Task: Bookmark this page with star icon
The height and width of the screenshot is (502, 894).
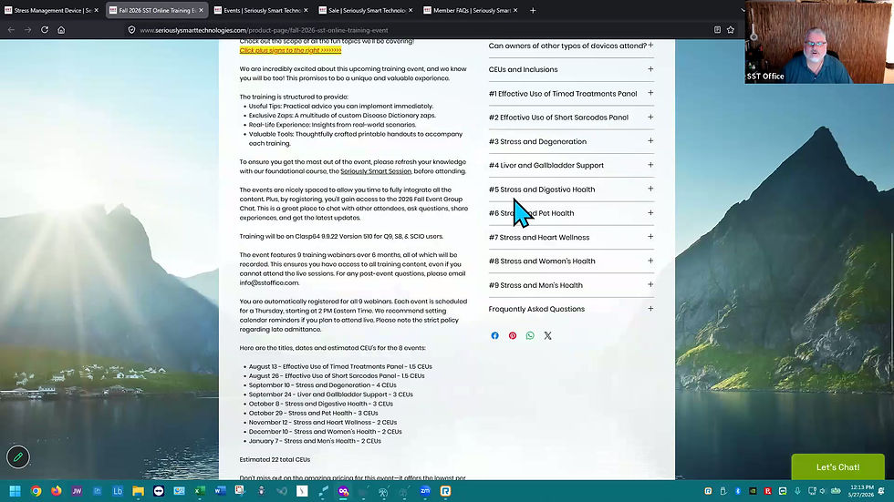Action: click(731, 29)
